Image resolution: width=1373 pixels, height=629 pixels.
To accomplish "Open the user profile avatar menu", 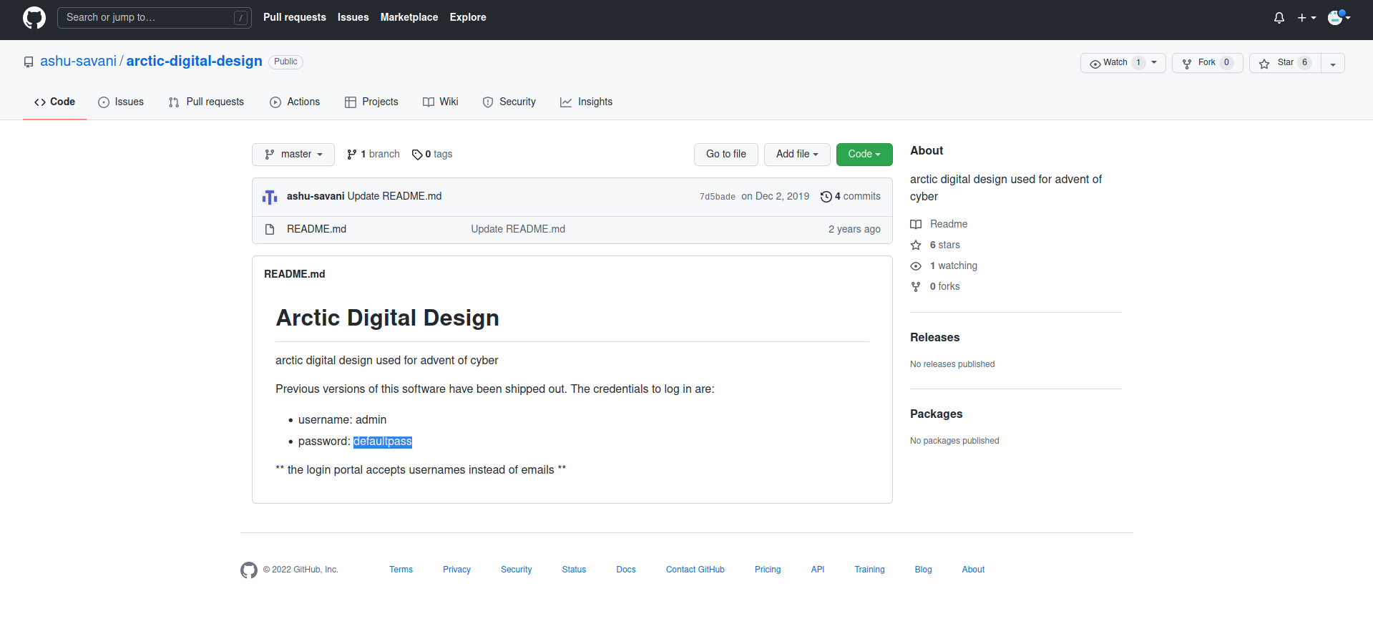I will coord(1338,18).
